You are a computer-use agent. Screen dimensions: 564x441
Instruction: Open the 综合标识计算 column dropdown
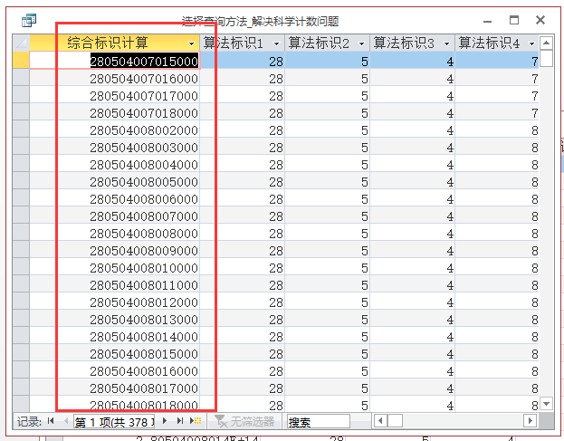pos(191,43)
